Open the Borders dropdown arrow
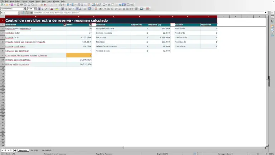Image resolution: width=275 pixels, height=155 pixels. coord(134,9)
